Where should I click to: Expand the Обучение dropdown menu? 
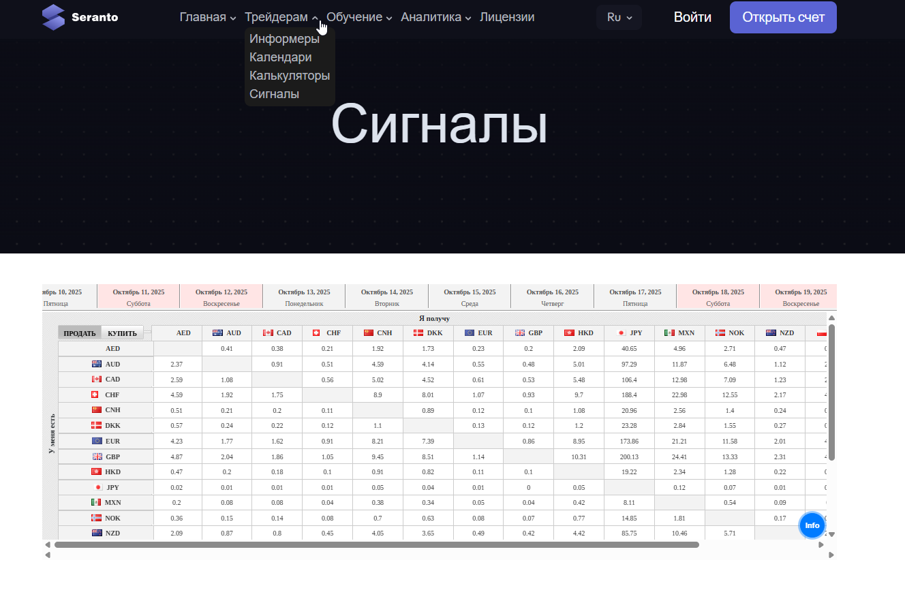tap(359, 17)
